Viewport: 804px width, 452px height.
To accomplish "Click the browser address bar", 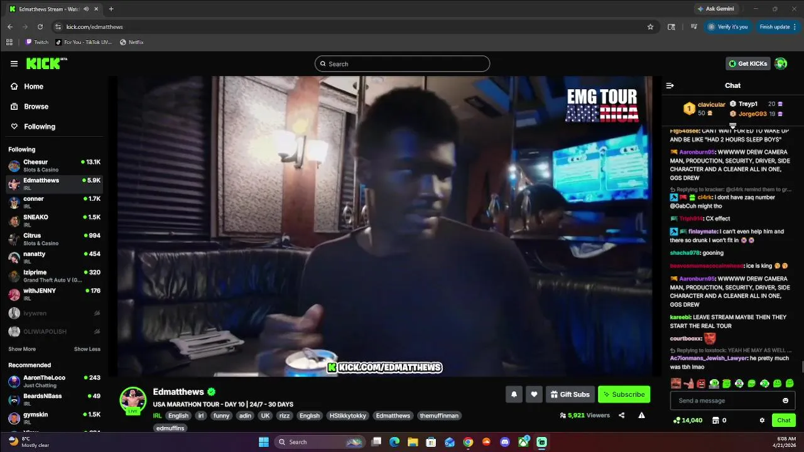I will (x=352, y=27).
